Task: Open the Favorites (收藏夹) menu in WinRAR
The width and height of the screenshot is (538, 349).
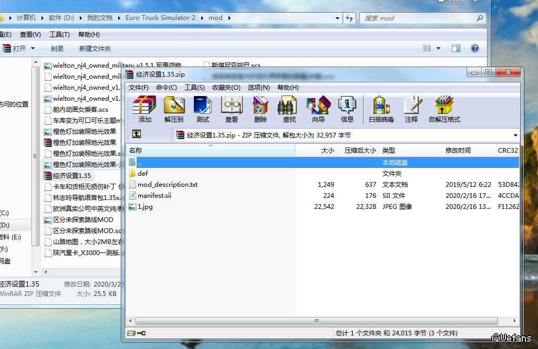Action: click(x=226, y=88)
